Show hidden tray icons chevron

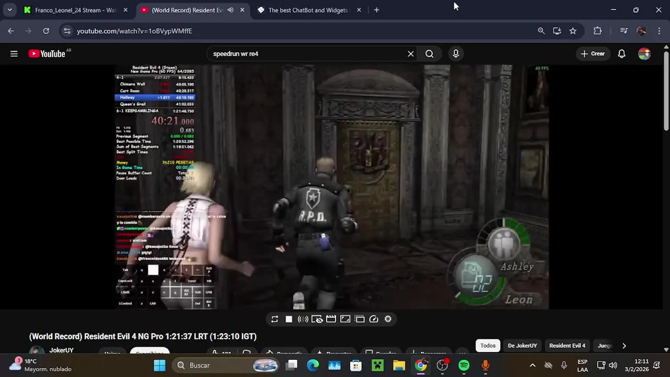532,365
